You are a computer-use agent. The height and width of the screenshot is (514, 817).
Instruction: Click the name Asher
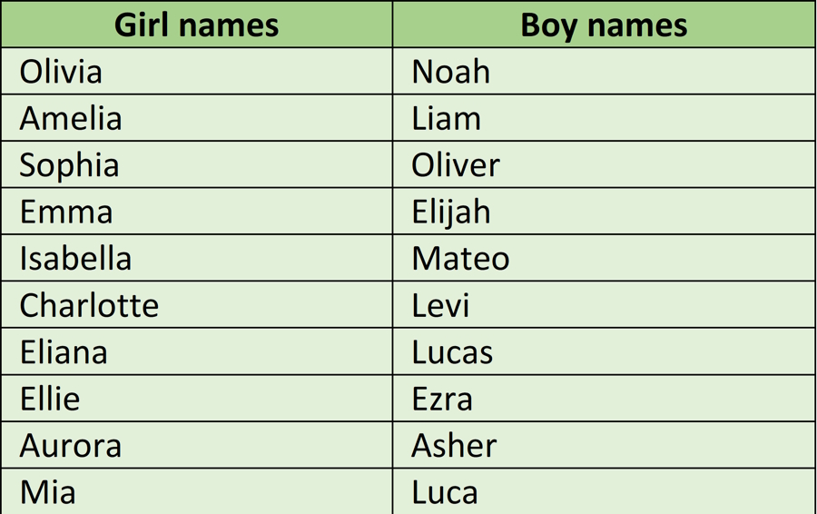pos(454,446)
